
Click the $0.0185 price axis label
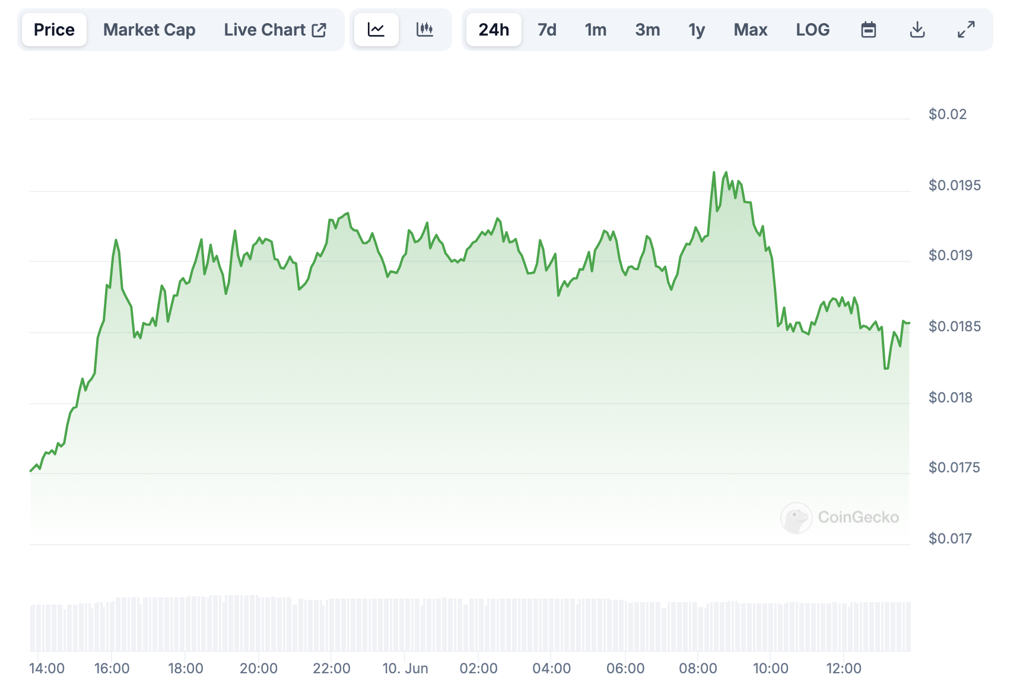point(955,327)
